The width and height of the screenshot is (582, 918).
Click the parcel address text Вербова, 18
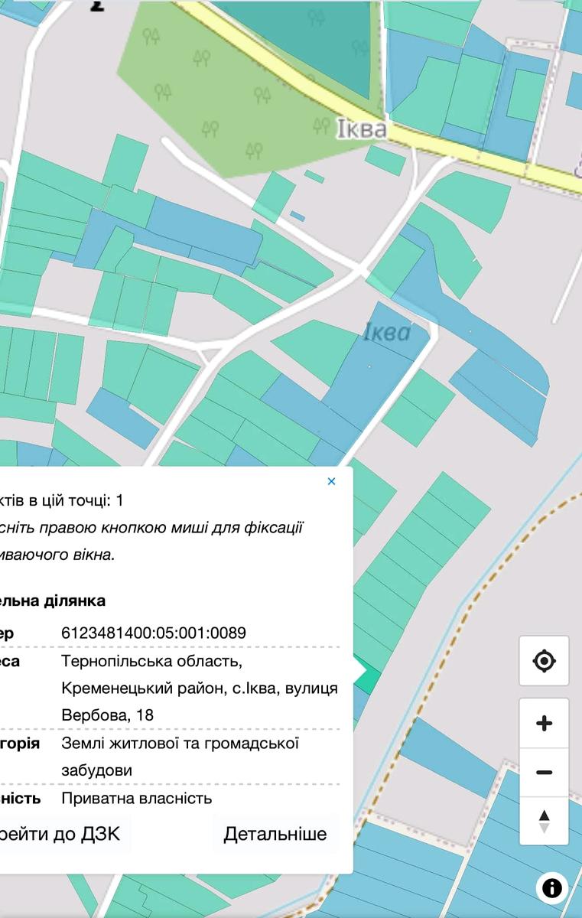[107, 715]
